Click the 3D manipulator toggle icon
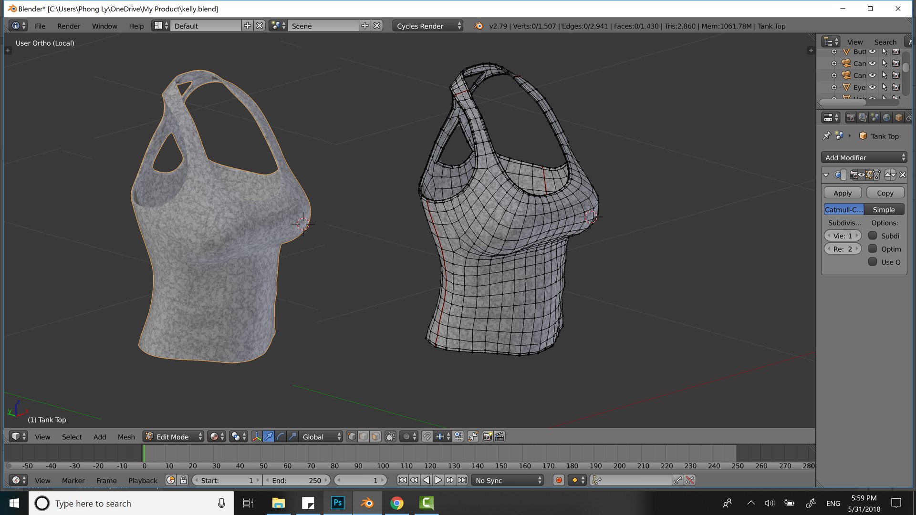Viewport: 916px width, 515px height. pos(257,437)
